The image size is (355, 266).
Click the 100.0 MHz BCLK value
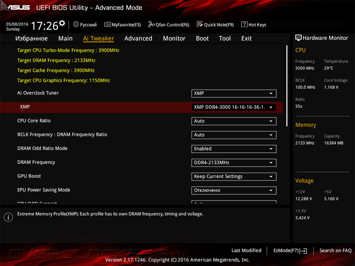tap(305, 87)
